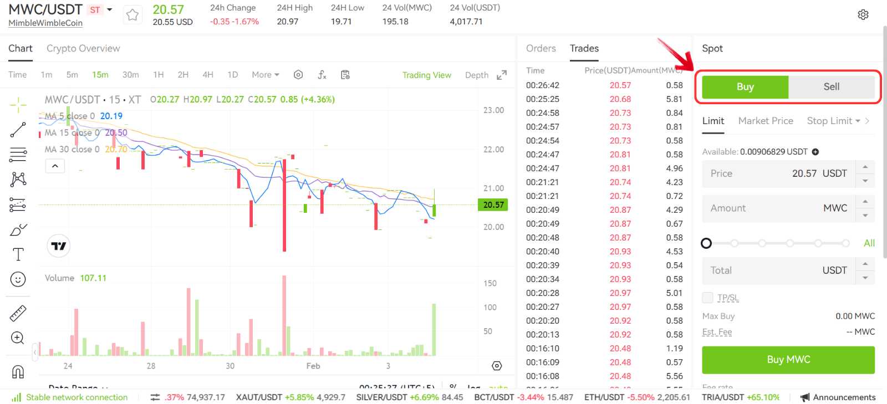Open chart axis settings near the date scale
This screenshot has width=887, height=404.
click(x=497, y=366)
